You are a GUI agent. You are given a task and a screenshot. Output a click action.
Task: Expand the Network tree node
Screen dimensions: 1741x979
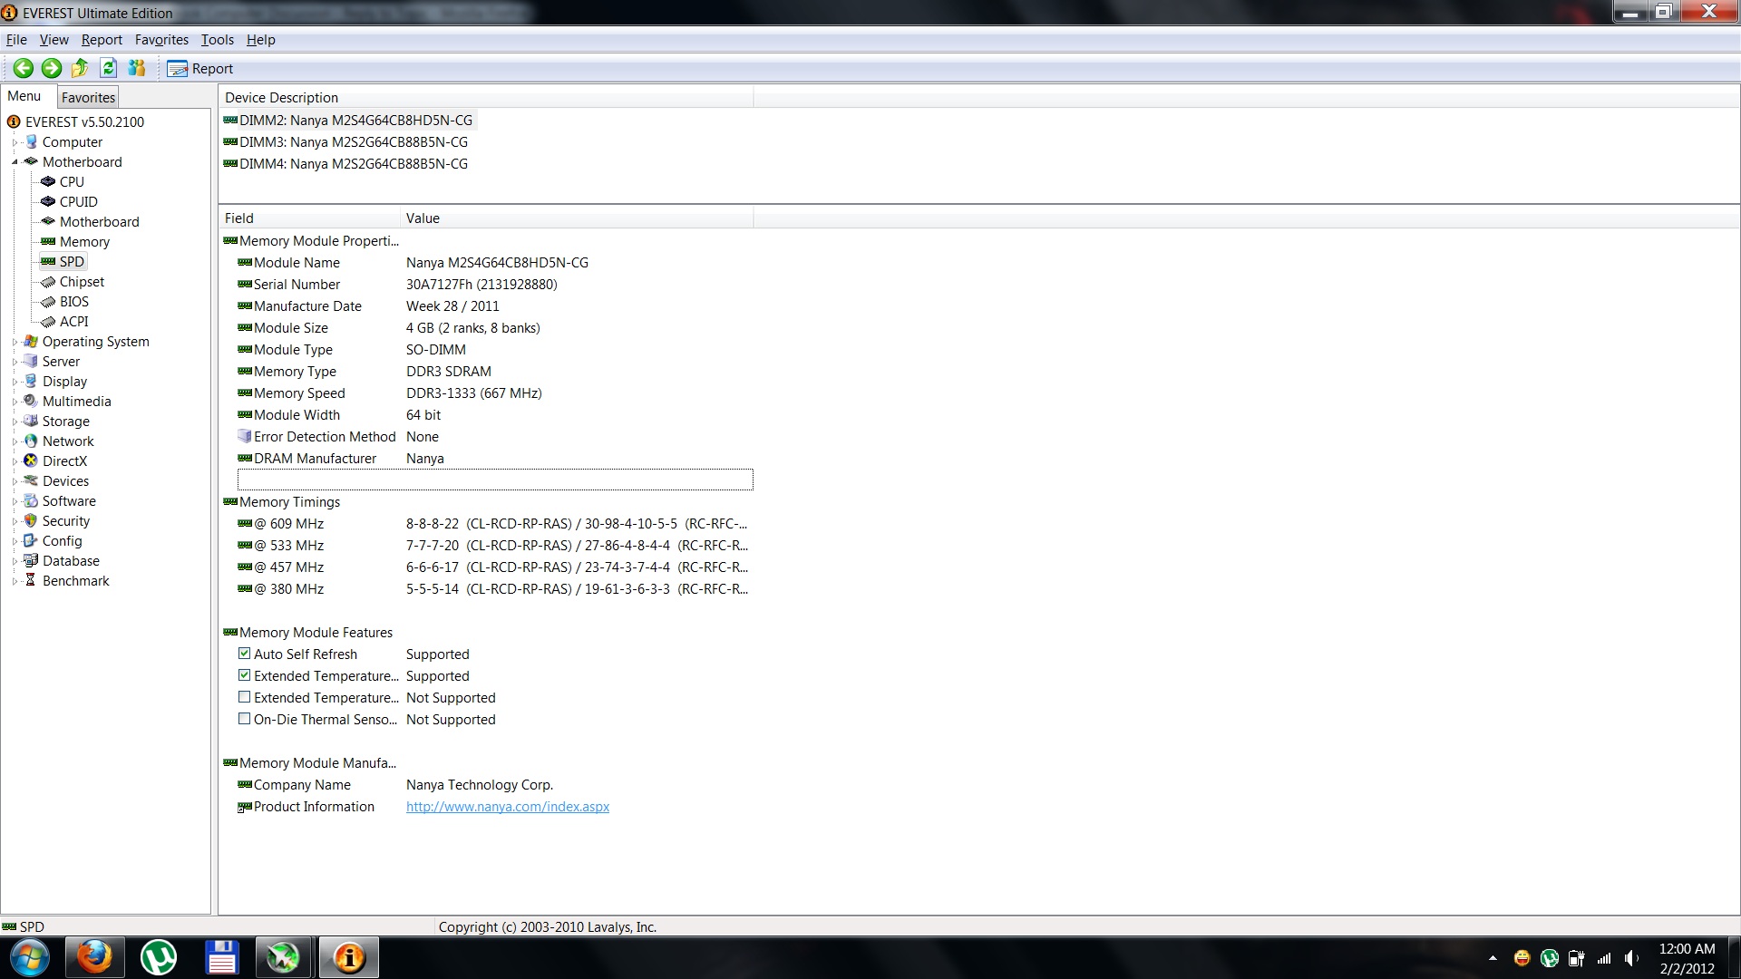tap(15, 441)
